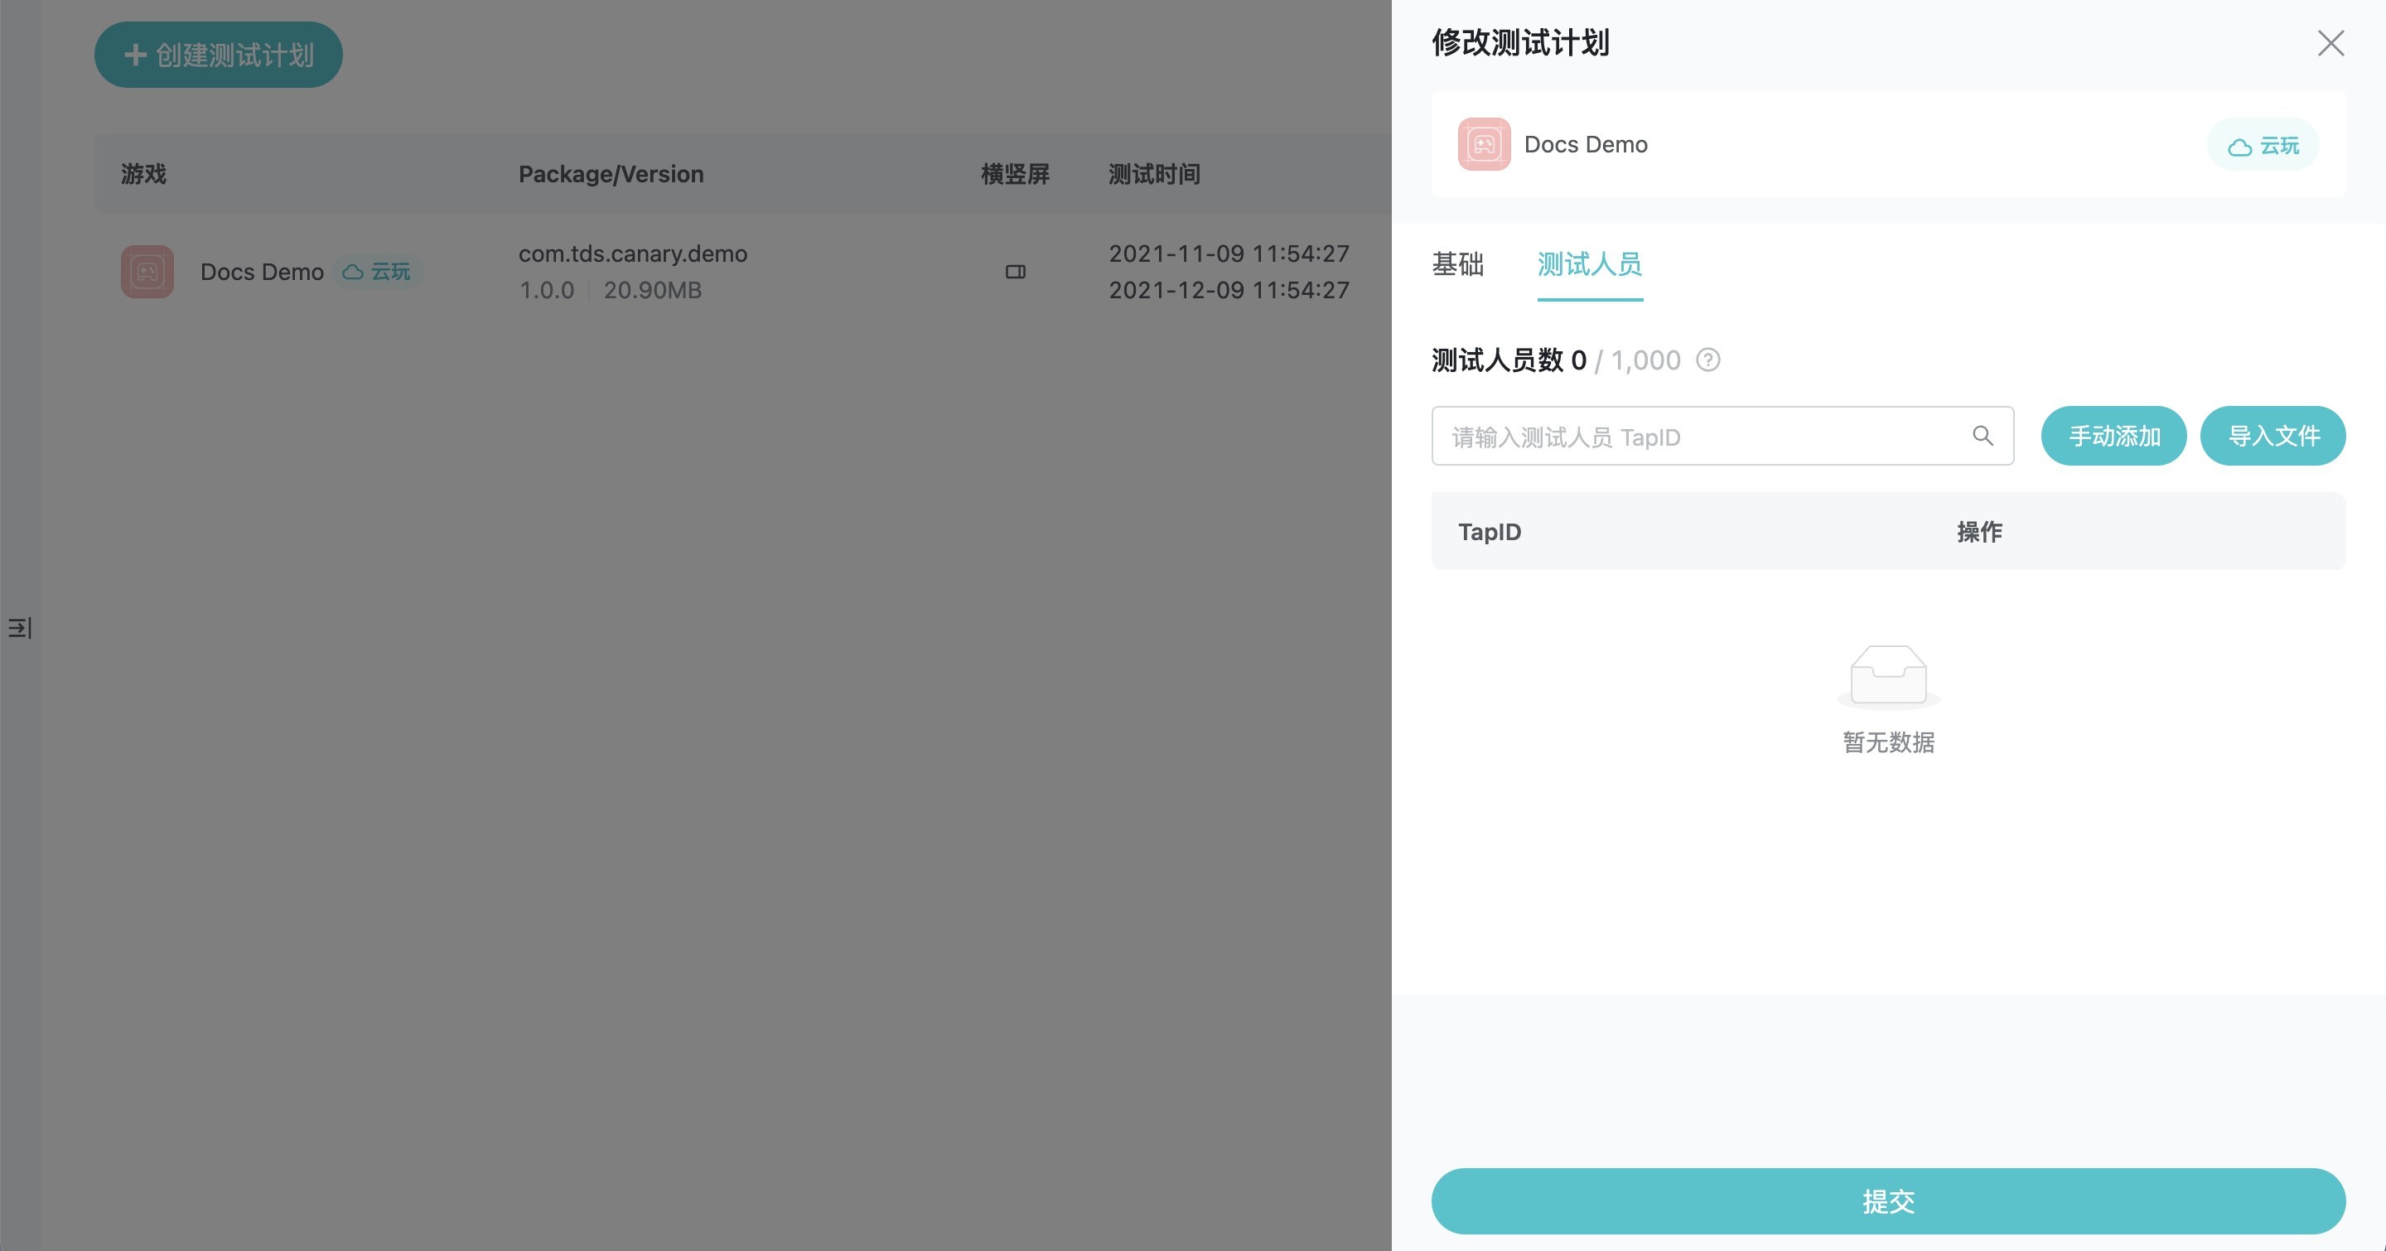Click package name com.tds.canary.demo
The width and height of the screenshot is (2386, 1251).
[x=633, y=254]
